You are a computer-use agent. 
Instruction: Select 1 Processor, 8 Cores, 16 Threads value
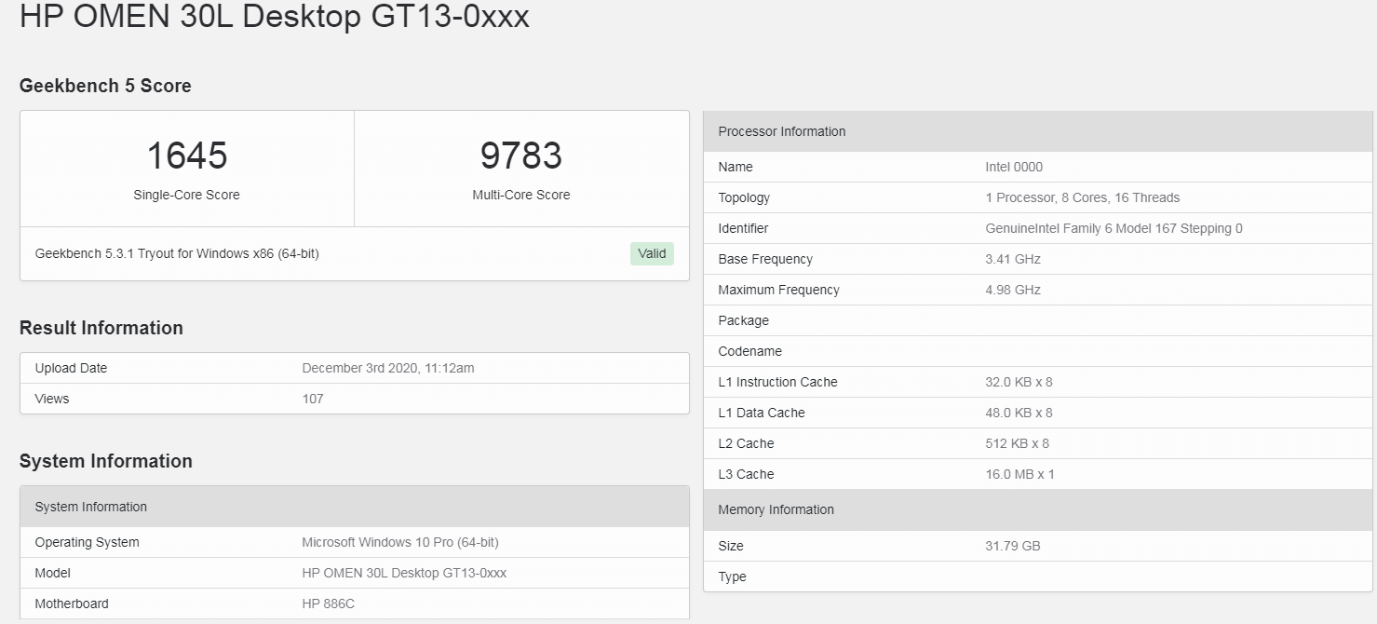click(x=1083, y=197)
